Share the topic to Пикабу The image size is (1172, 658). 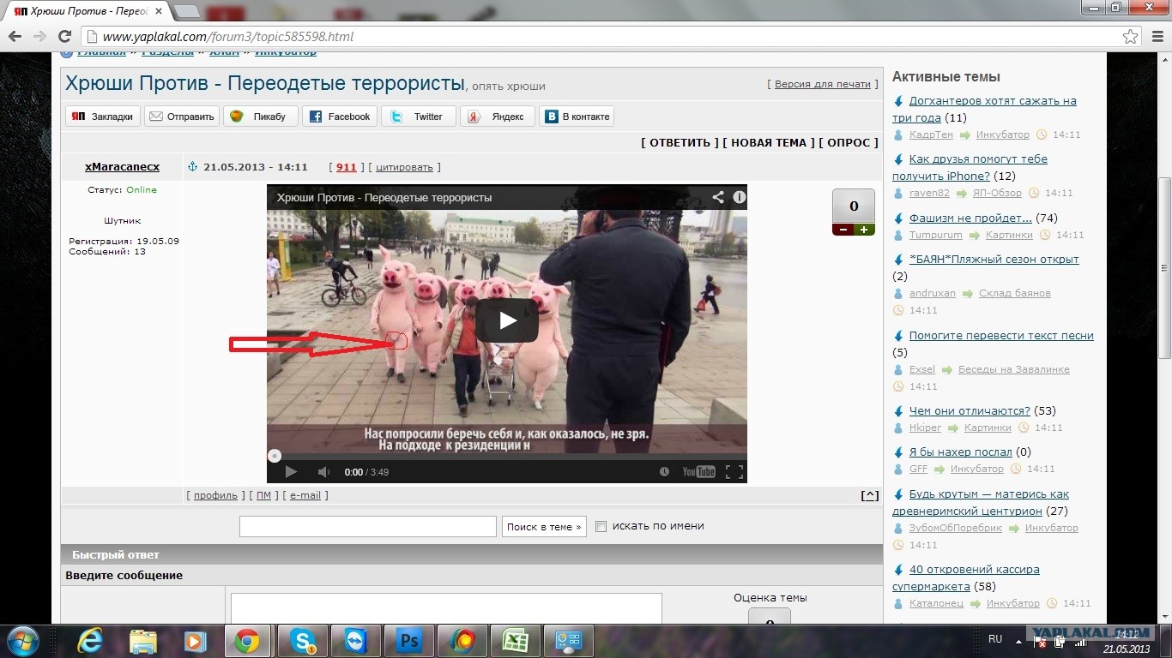click(261, 117)
